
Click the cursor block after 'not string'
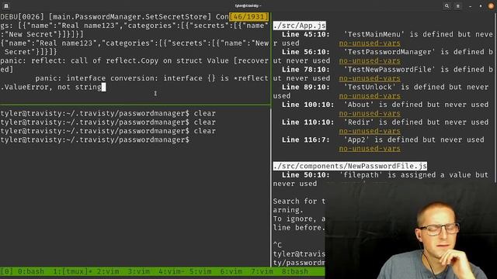click(103, 87)
